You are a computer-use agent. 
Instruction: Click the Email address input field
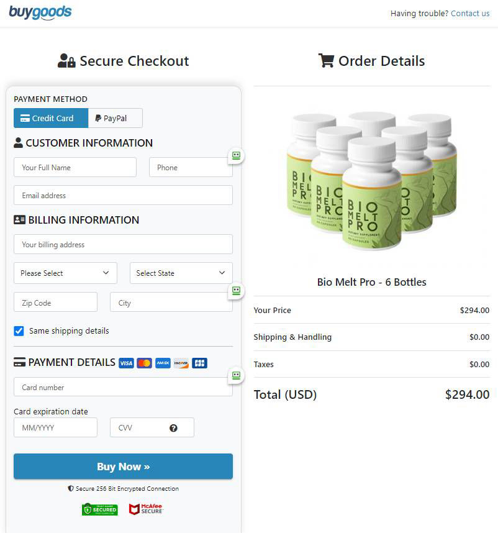pyautogui.click(x=123, y=195)
